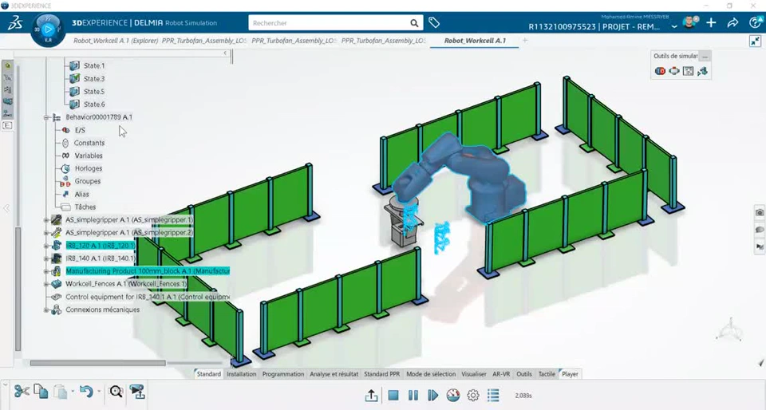Open the player list options icon
Viewport: 766px width, 410px height.
493,395
